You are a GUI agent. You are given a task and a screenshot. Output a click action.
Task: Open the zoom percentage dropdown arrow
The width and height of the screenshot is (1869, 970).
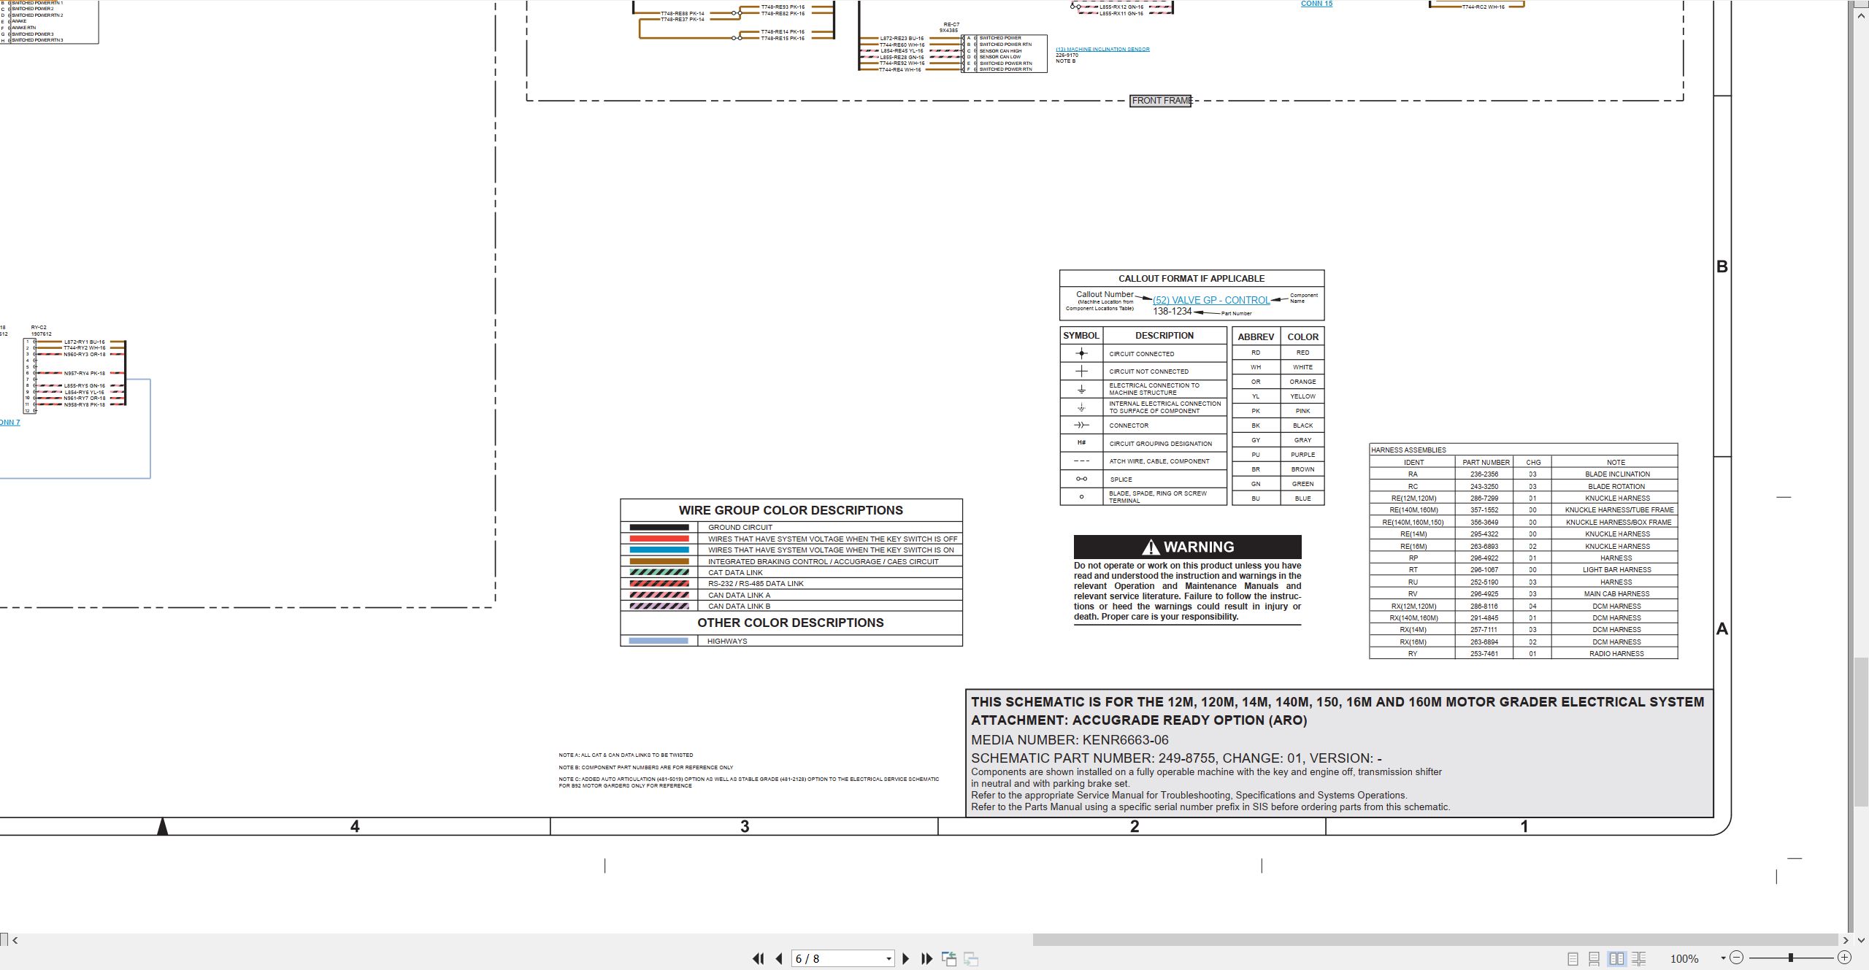tap(1723, 958)
